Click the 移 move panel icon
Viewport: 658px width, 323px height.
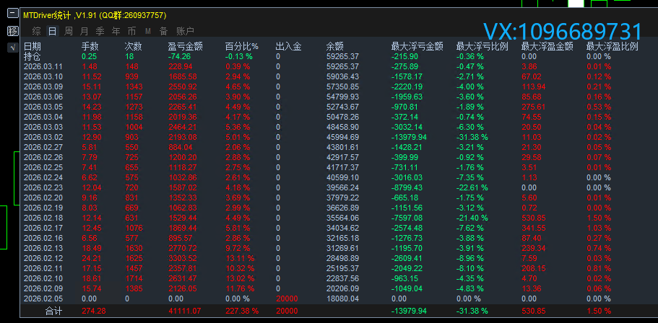(12, 31)
